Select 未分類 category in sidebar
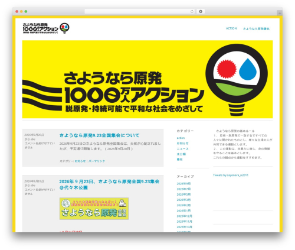Screen dimensions: 295x250 click(x=181, y=154)
